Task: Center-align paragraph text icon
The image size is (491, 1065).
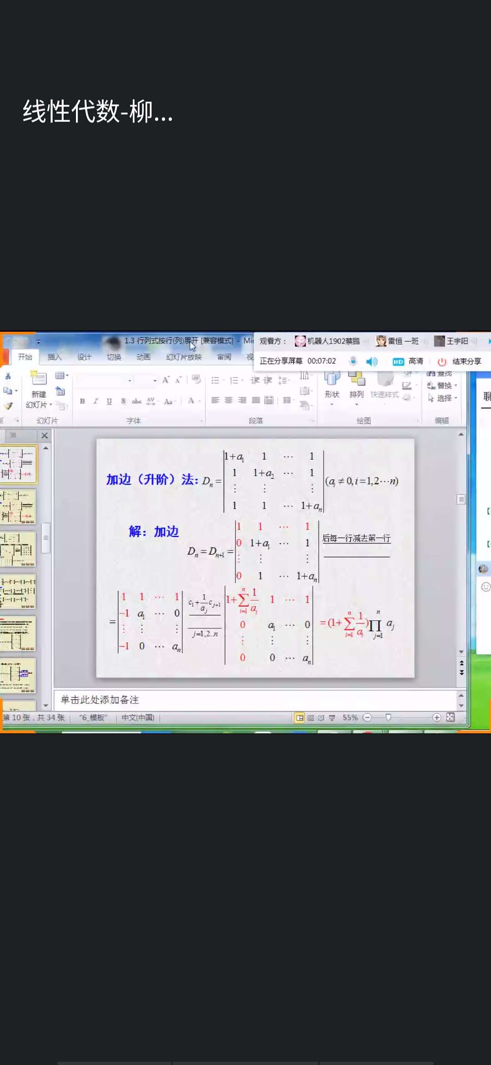Action: coord(229,400)
